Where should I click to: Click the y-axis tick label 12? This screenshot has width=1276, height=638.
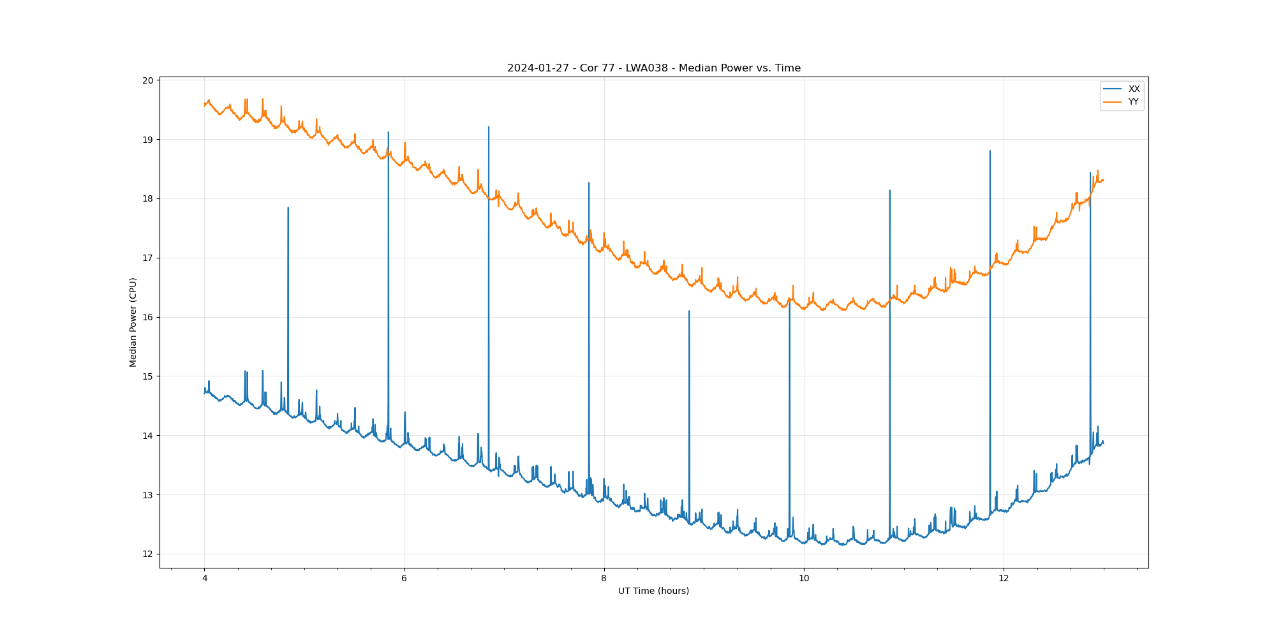(x=148, y=554)
